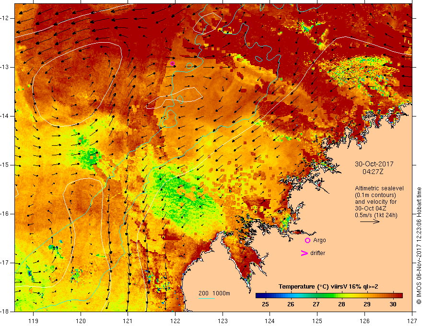
Task: Click the 'drifter' legend label
Action: click(317, 253)
